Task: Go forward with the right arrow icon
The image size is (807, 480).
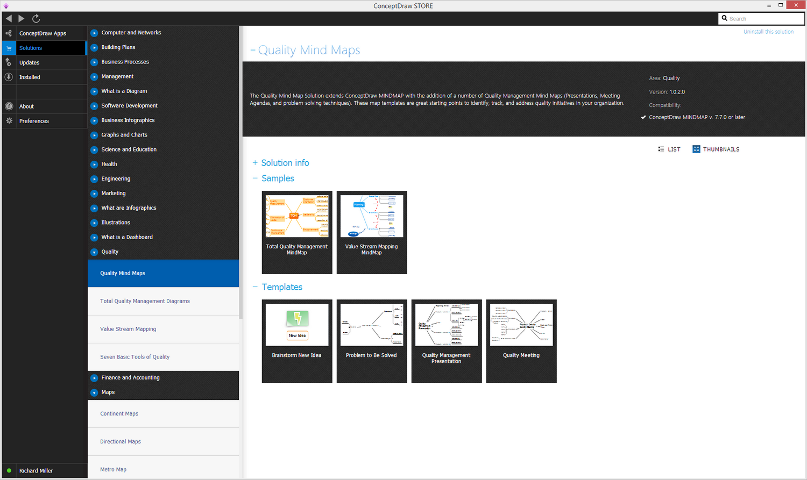Action: (22, 18)
